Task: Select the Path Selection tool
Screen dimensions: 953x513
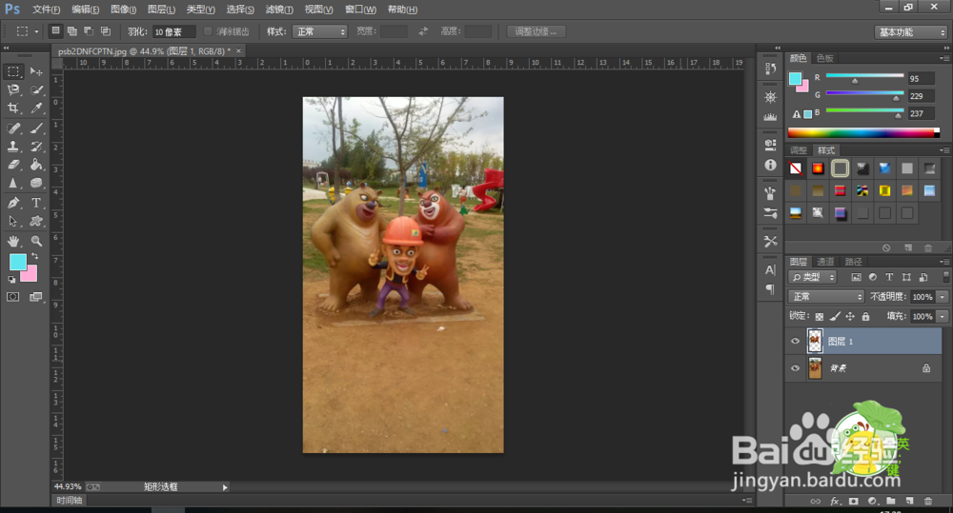Action: 13,222
